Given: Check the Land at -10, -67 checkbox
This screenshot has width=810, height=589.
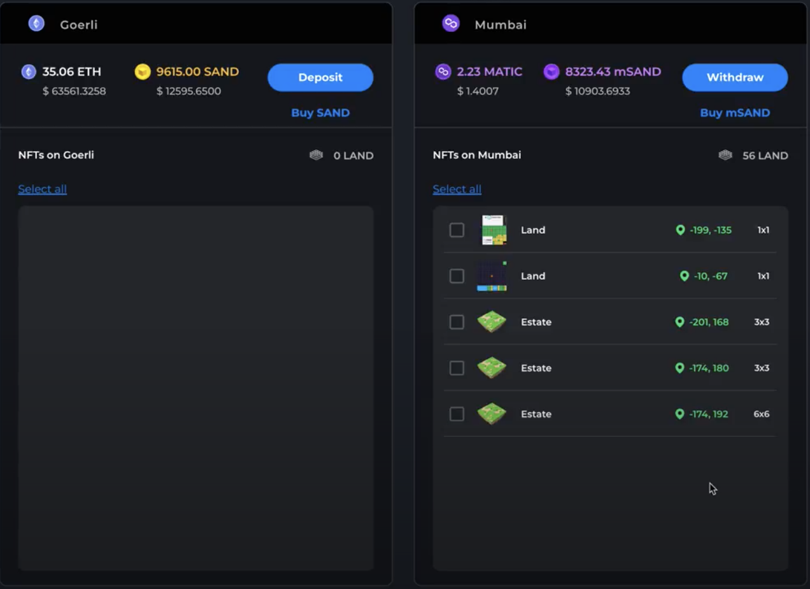Looking at the screenshot, I should tap(457, 276).
